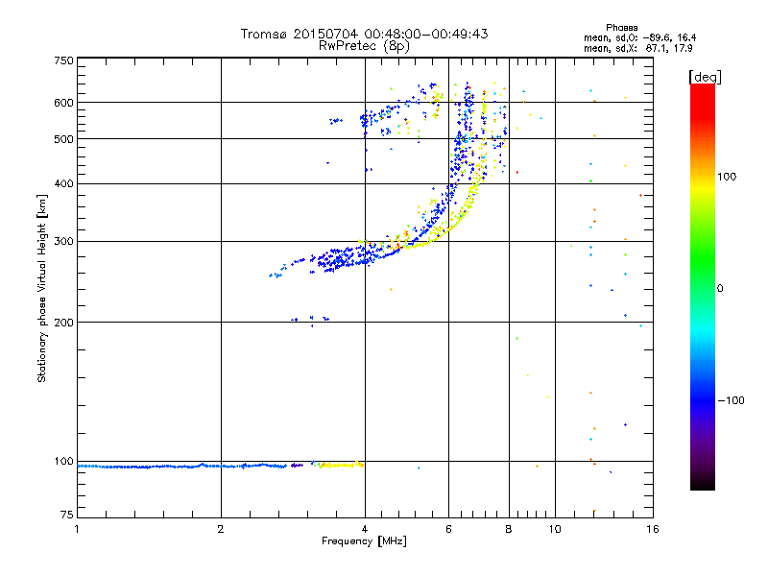This screenshot has height=576, width=768.
Task: Click the '8' x-axis tick label
Action: pos(509,529)
